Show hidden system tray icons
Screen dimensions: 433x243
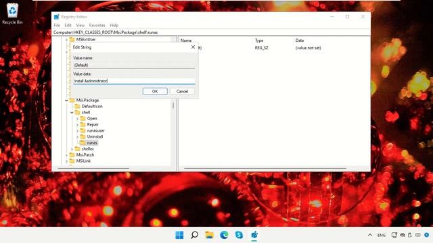tap(370, 235)
